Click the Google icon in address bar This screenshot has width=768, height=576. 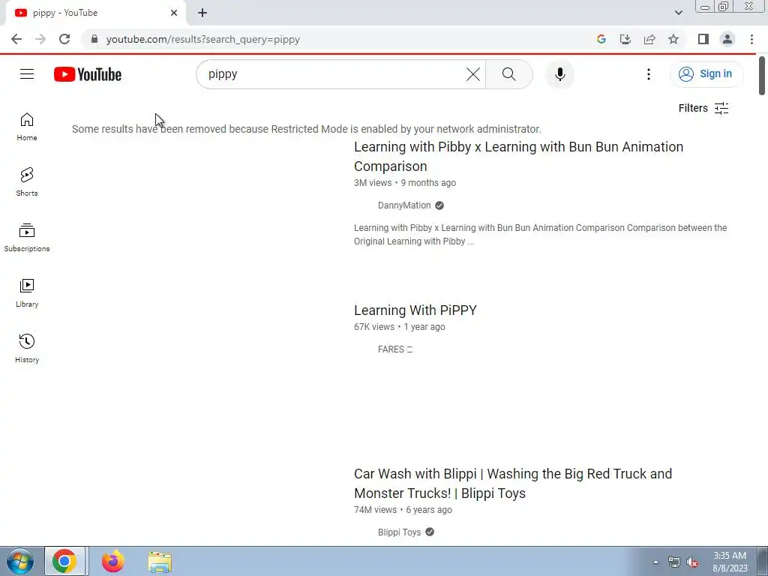pos(601,39)
